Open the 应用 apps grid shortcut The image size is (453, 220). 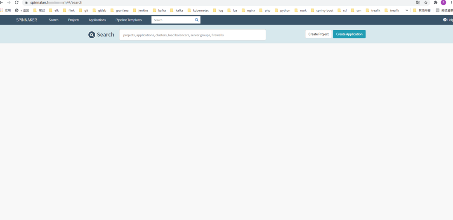point(6,10)
